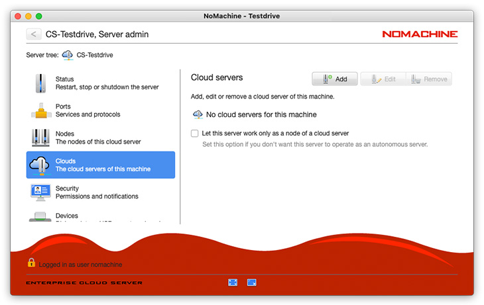Go back using the arrow button
Viewport: 484px width, 305px height.
[34, 34]
